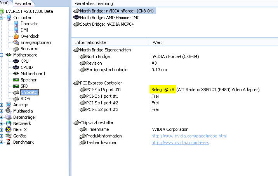Click the Geräte devices icon
The height and width of the screenshot is (176, 278).
coord(8,136)
